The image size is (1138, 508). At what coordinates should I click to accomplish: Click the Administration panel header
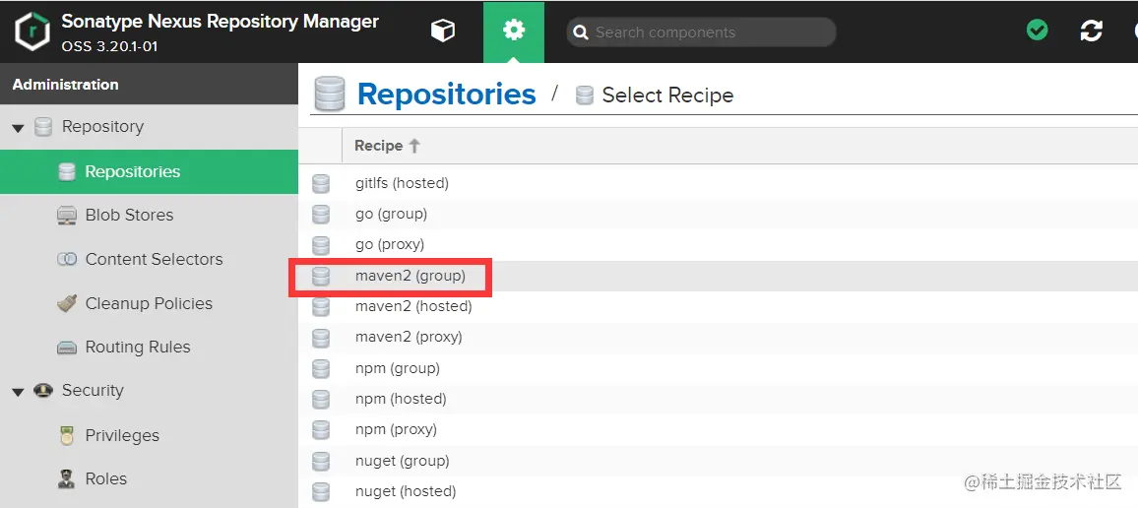(149, 85)
